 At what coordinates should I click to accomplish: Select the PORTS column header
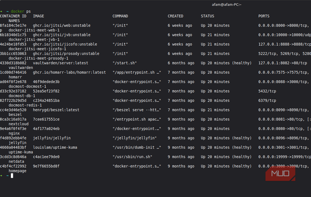[x=264, y=16]
